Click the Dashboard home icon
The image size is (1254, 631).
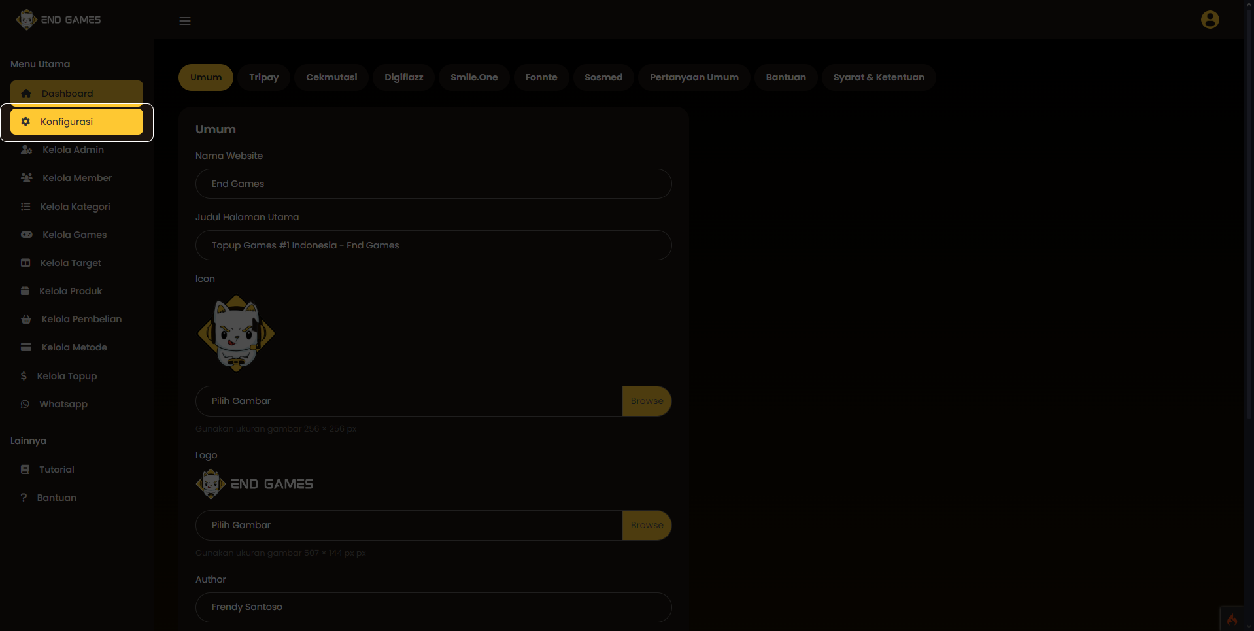pos(26,94)
